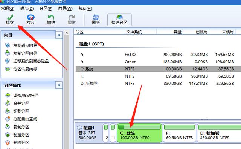Sort by the 分区 column header
Screen dimensions: 241x149
click(99, 32)
